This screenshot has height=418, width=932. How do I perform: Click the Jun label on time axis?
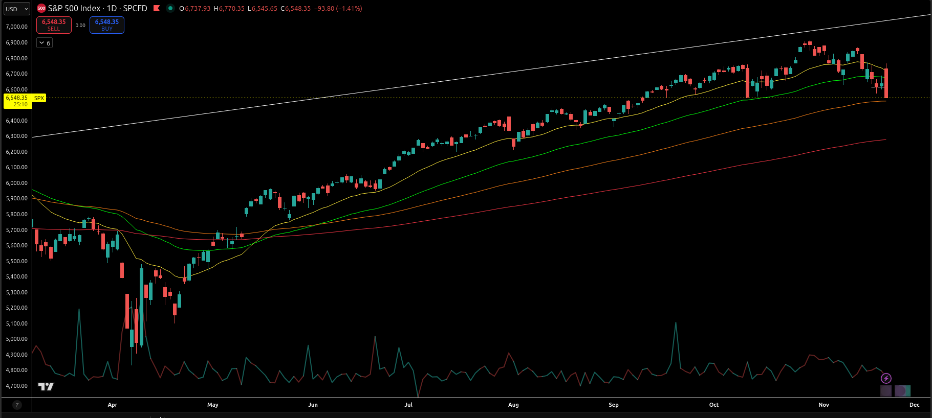click(x=313, y=405)
